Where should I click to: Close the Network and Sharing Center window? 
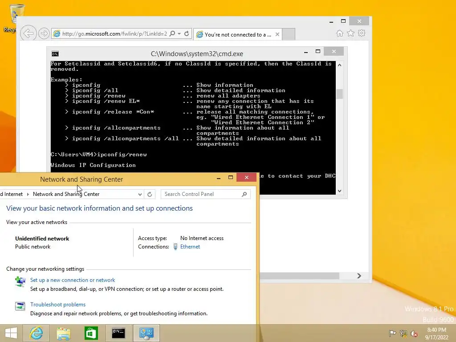[246, 177]
